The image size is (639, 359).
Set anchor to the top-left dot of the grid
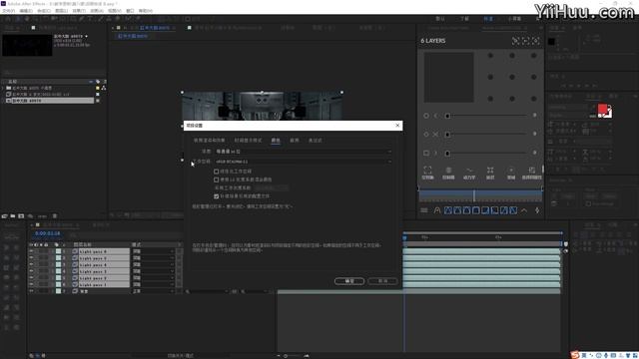(x=490, y=56)
